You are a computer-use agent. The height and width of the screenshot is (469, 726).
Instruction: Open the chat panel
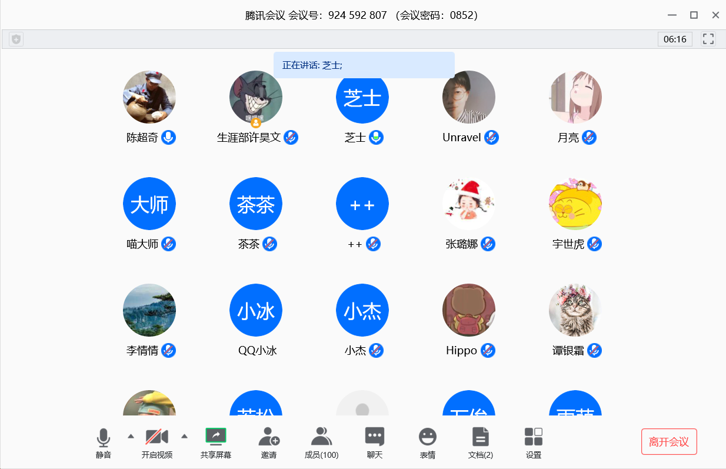point(375,437)
